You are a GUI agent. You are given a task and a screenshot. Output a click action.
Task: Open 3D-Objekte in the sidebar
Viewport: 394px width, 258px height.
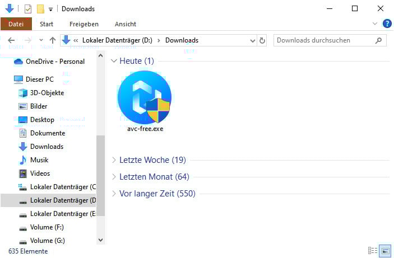[x=47, y=93]
